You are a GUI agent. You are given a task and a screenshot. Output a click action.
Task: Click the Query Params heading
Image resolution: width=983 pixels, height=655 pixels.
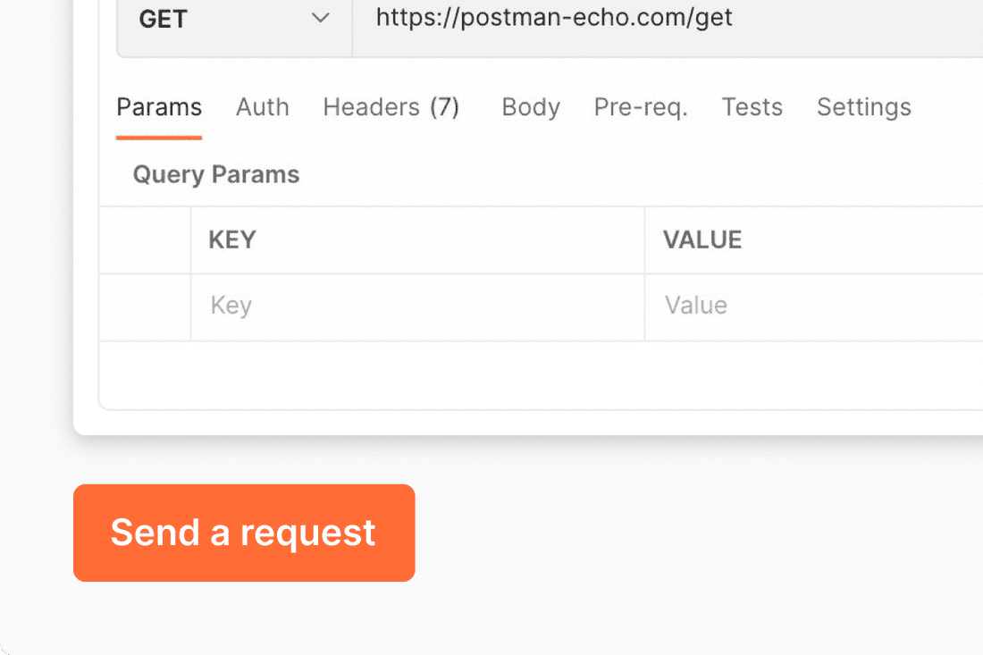216,174
